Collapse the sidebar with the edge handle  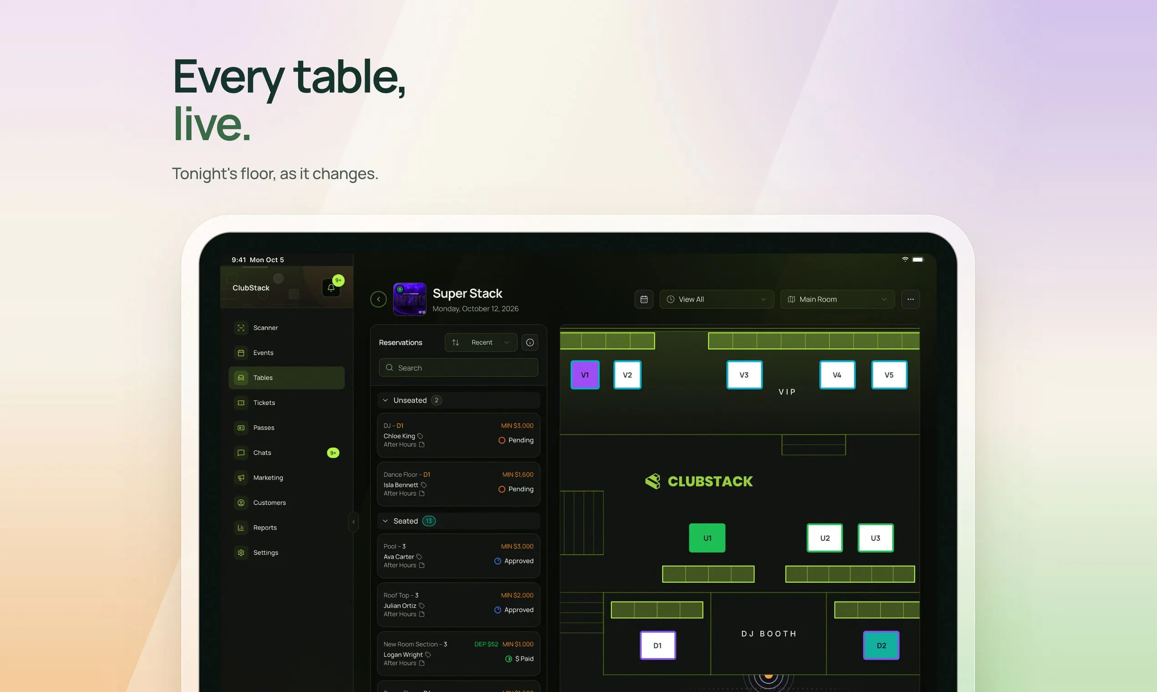tap(353, 522)
